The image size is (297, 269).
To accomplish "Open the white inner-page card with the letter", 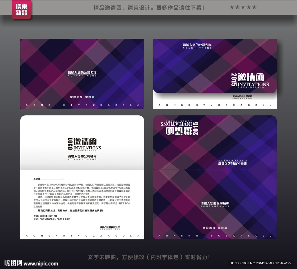I will coord(82,177).
